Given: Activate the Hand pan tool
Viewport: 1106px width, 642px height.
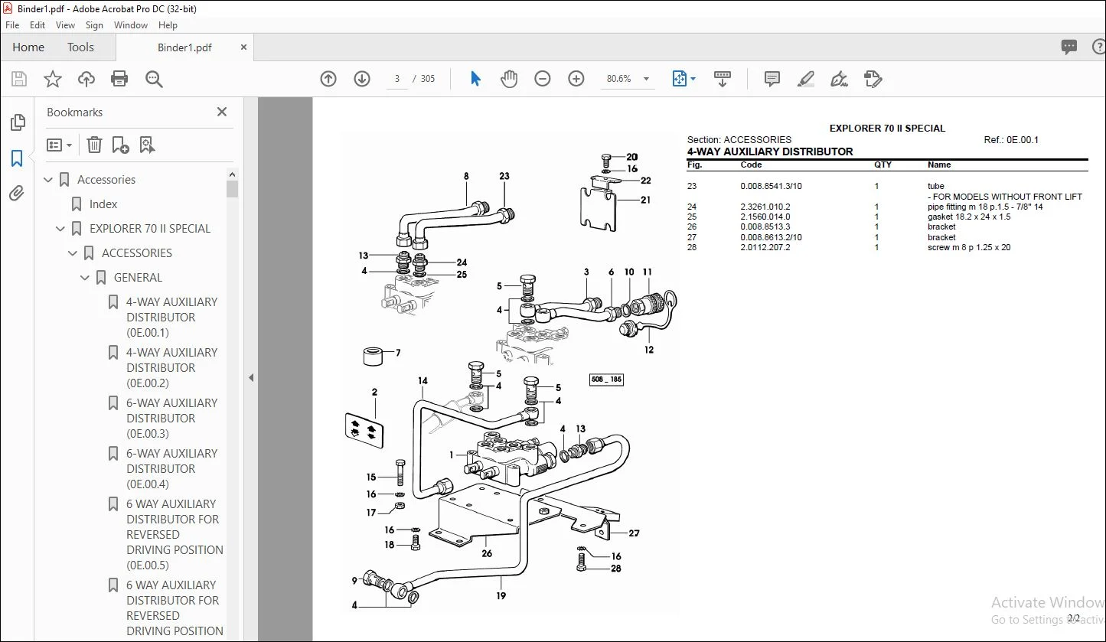Looking at the screenshot, I should pyautogui.click(x=509, y=79).
